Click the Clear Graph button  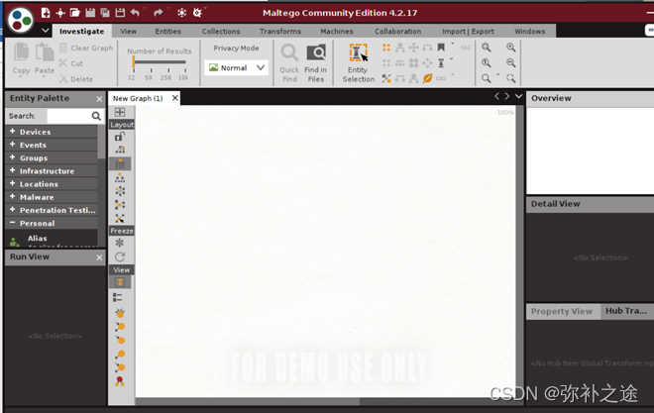pyautogui.click(x=86, y=48)
